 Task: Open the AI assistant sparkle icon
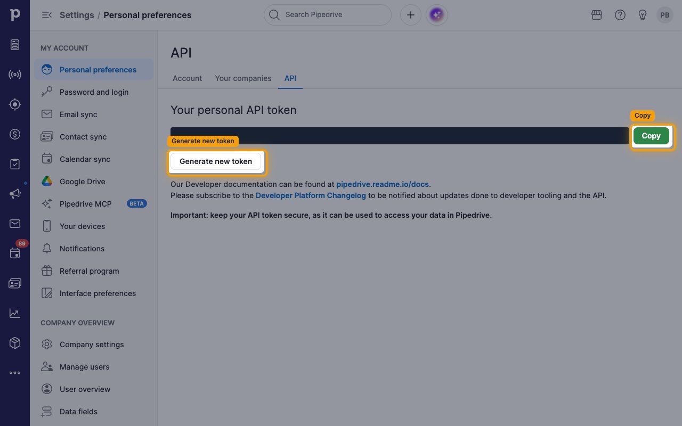pos(437,15)
